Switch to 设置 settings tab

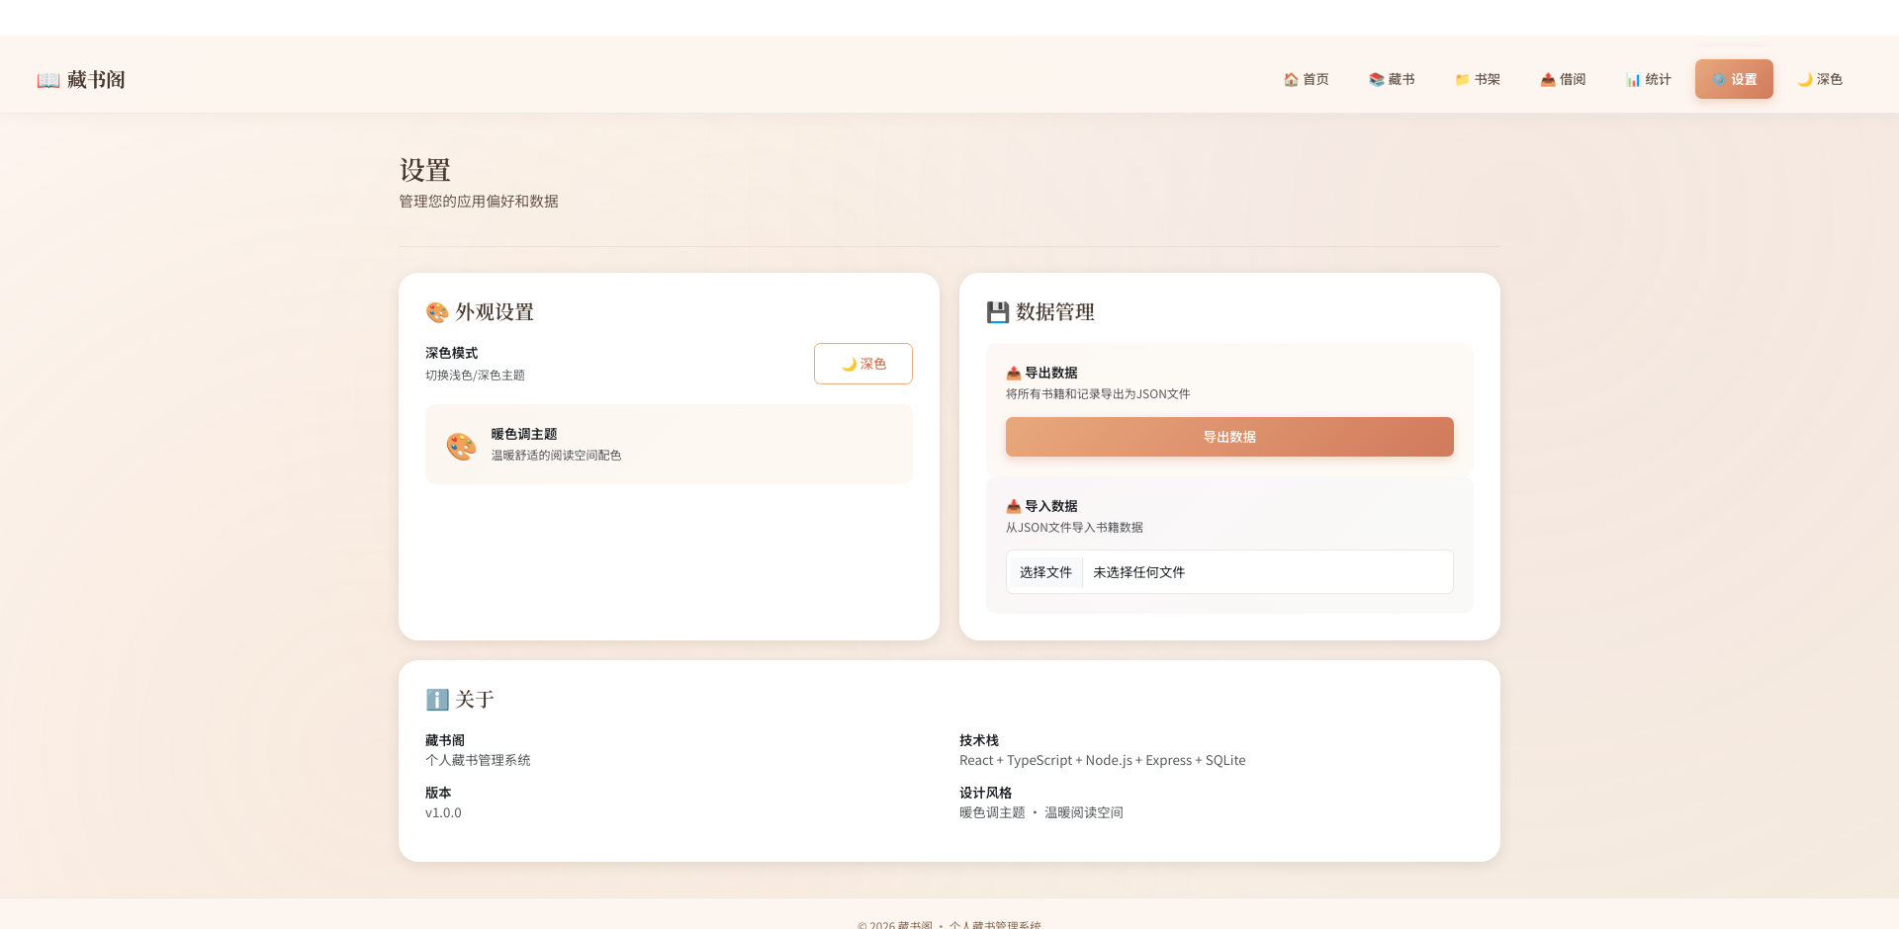(1734, 79)
